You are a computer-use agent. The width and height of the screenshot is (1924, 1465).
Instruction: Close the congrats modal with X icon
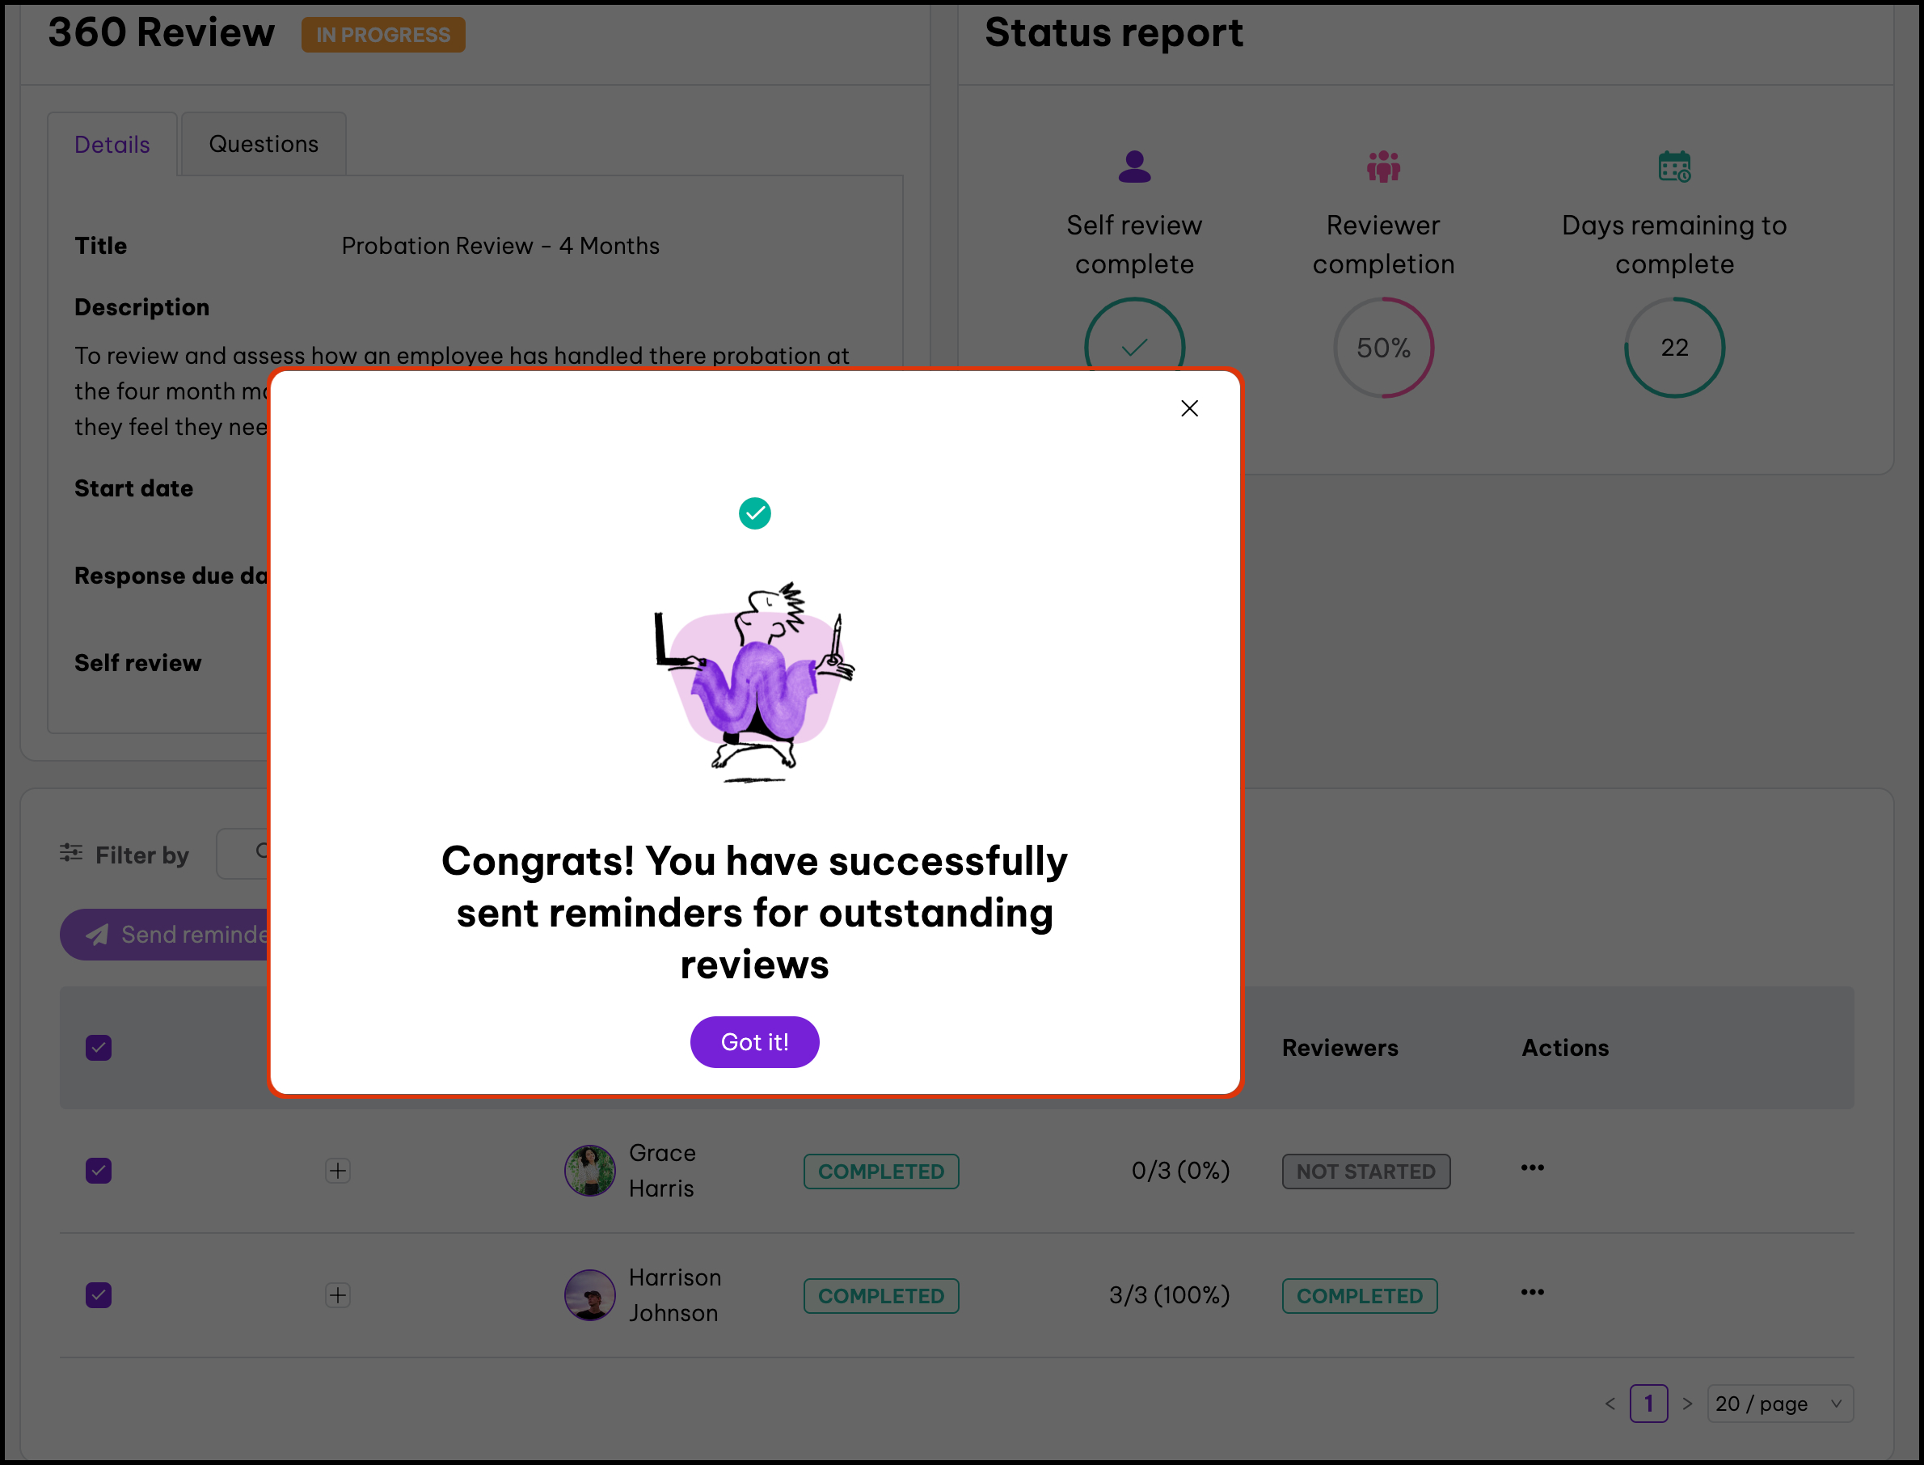pos(1189,408)
